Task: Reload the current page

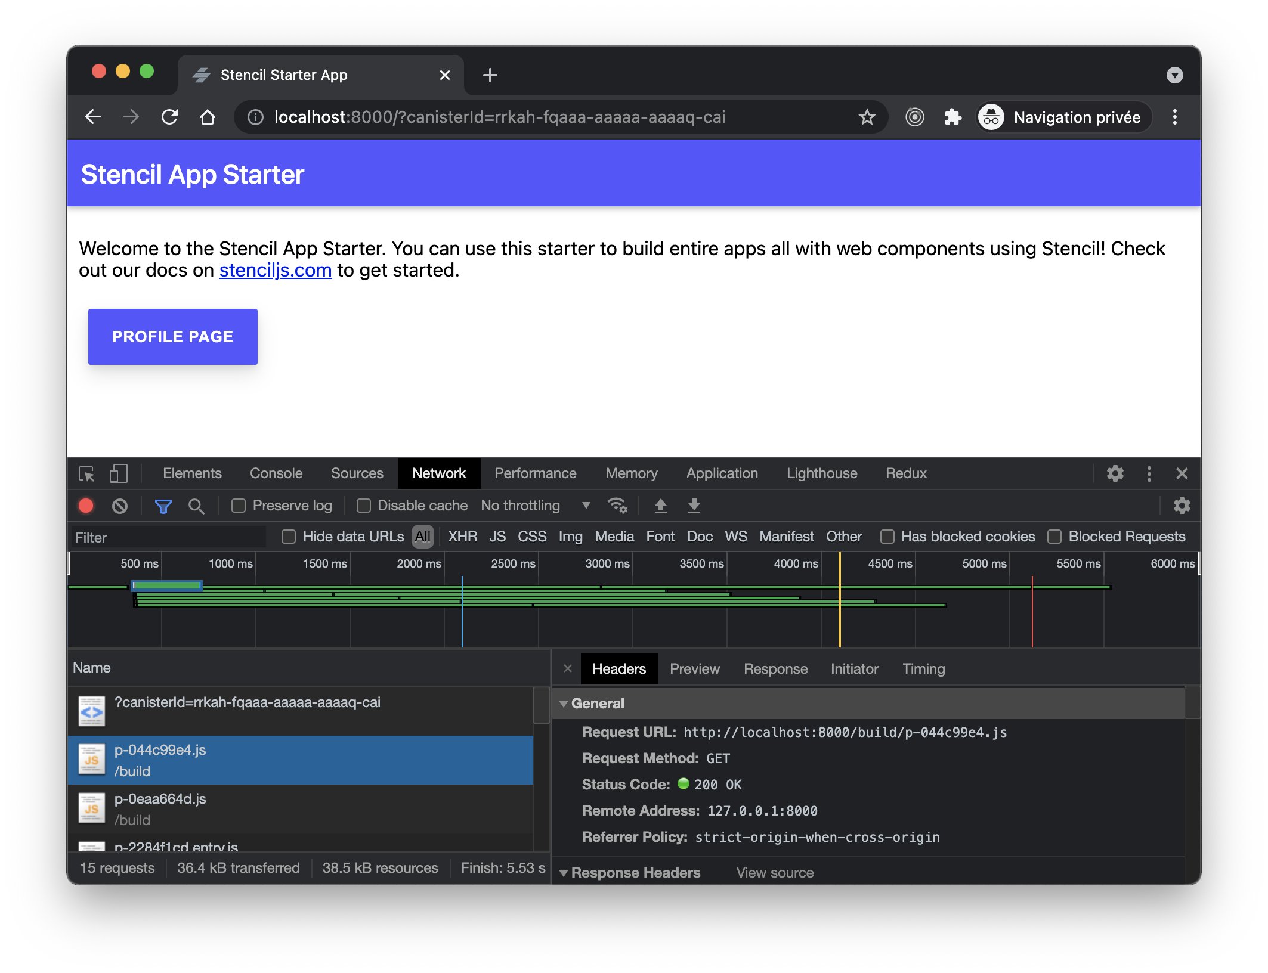Action: pyautogui.click(x=170, y=117)
